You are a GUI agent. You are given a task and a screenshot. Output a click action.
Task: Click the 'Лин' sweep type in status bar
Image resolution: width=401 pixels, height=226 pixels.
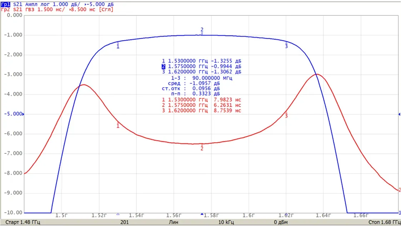click(174, 222)
